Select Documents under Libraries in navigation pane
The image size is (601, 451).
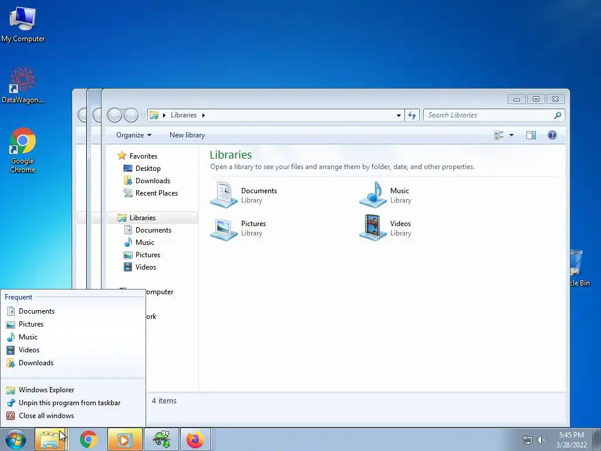tap(147, 230)
